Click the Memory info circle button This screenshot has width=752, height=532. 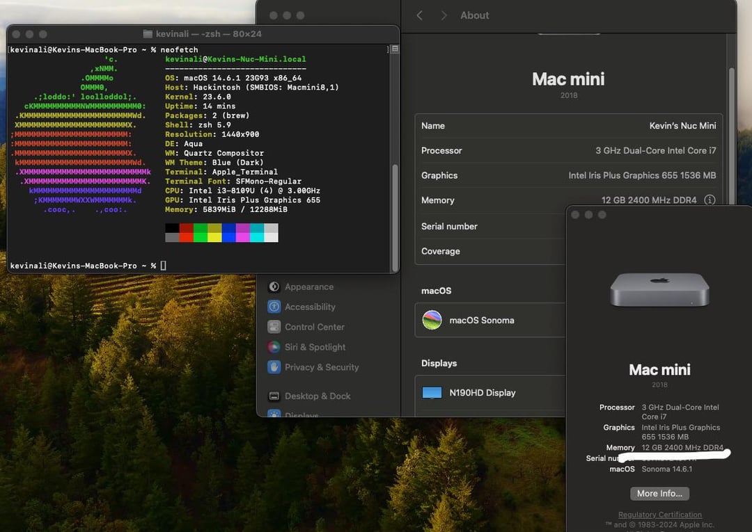point(710,200)
